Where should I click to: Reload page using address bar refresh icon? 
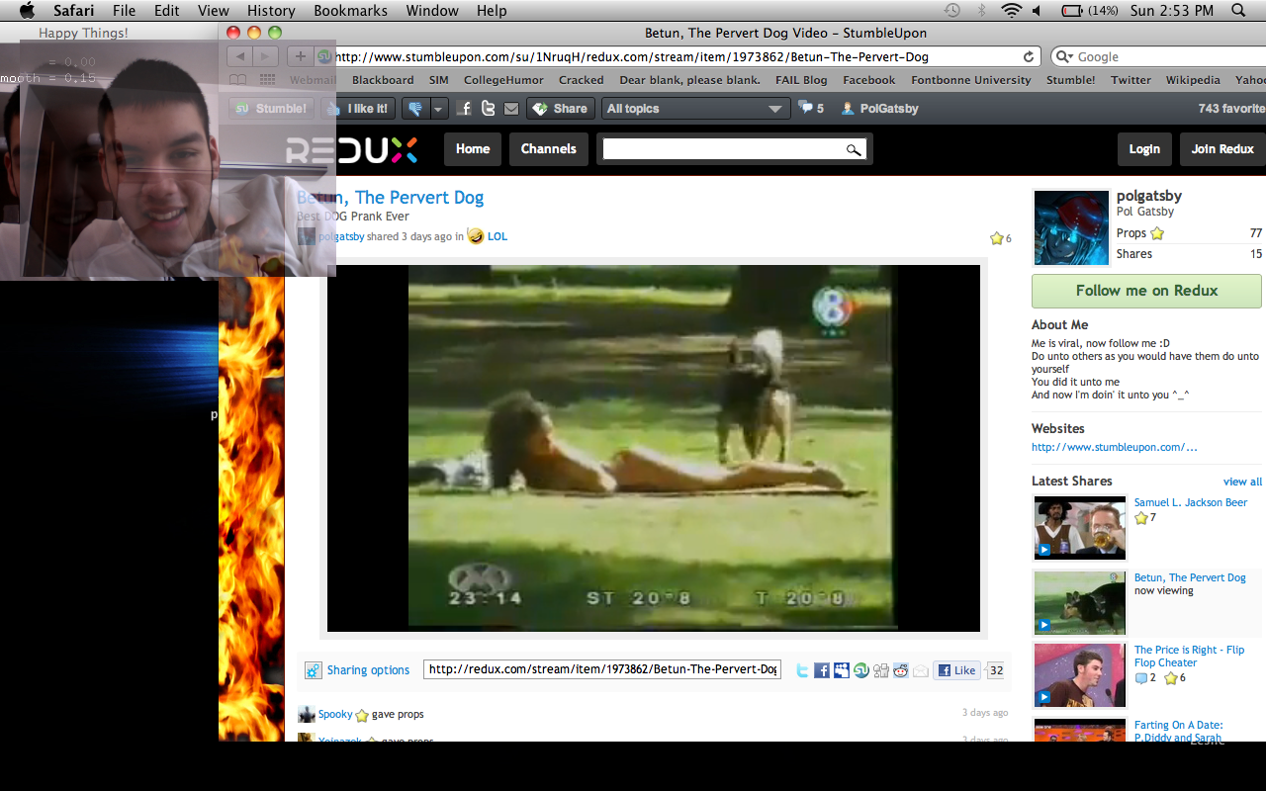tap(1029, 57)
